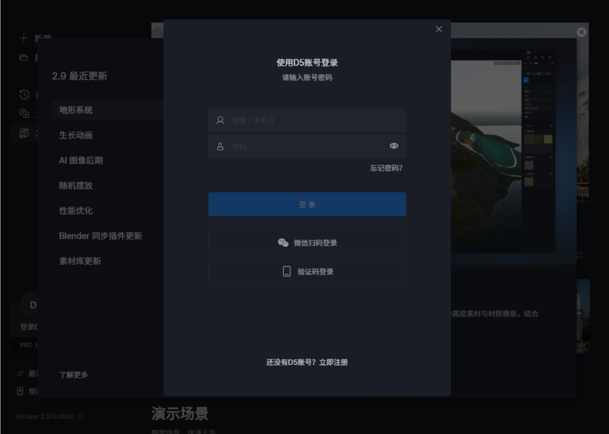Click the recent history clock icon
The image size is (609, 434).
24,95
